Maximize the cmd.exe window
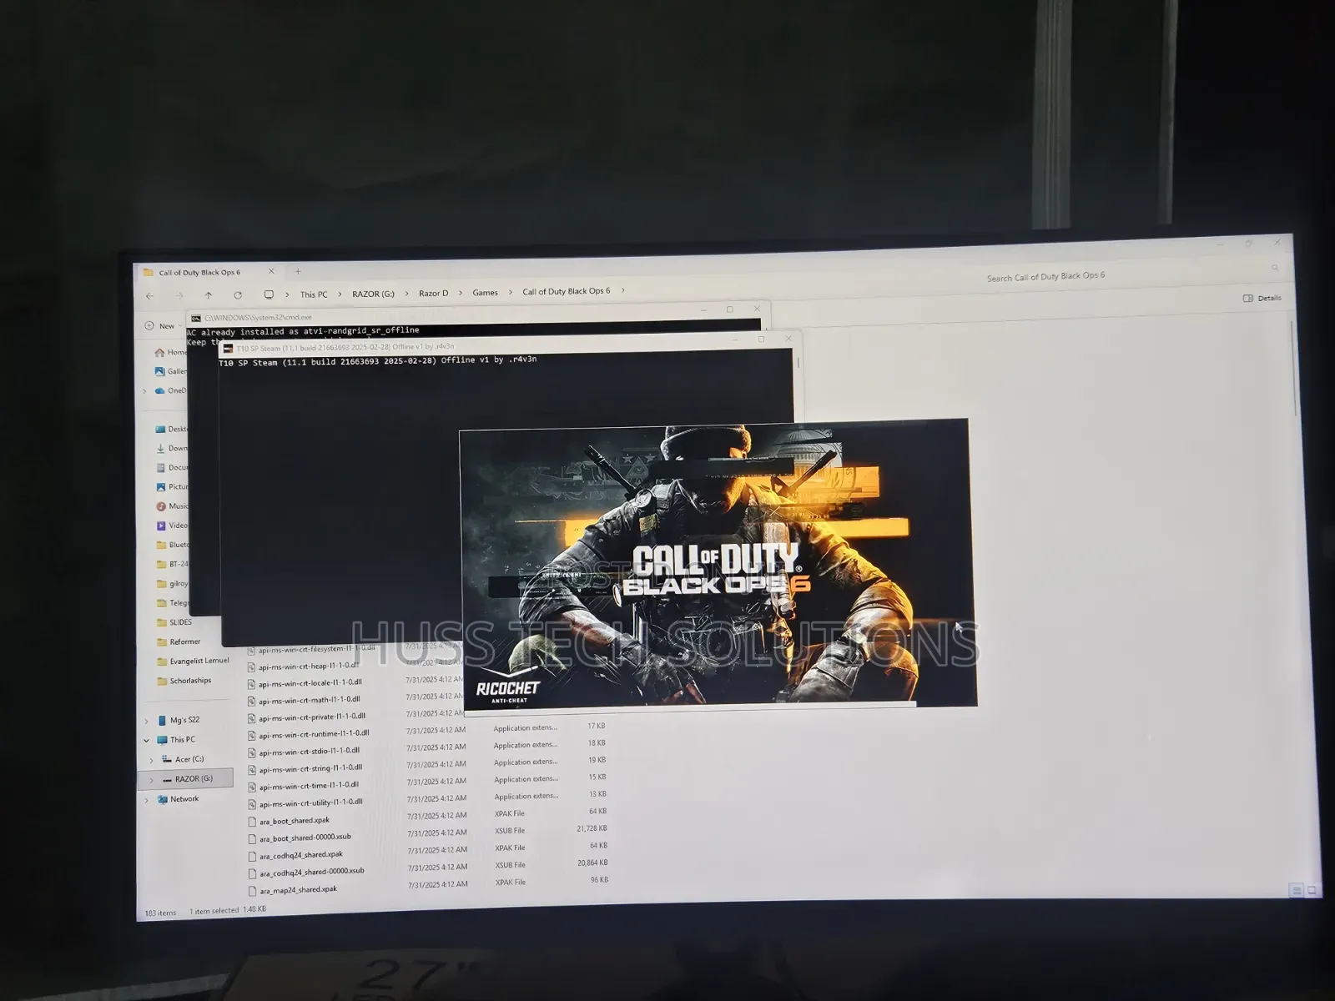The image size is (1335, 1001). coord(730,309)
